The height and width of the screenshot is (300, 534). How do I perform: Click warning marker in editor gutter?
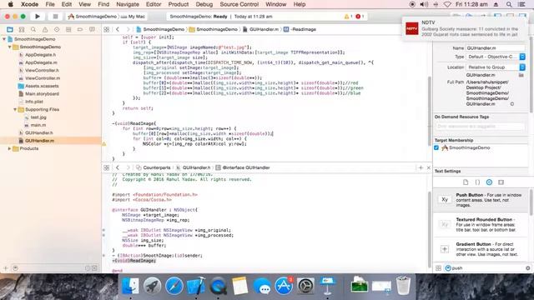[x=104, y=144]
